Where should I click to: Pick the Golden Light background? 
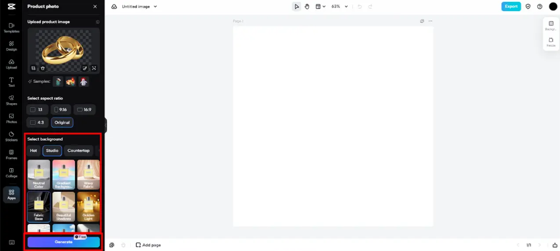tap(88, 207)
